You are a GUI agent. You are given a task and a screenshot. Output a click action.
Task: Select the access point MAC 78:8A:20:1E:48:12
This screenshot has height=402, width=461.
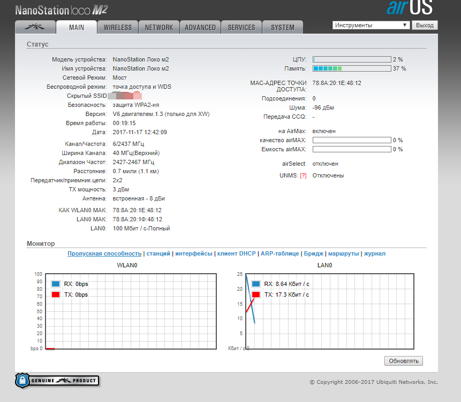(337, 83)
